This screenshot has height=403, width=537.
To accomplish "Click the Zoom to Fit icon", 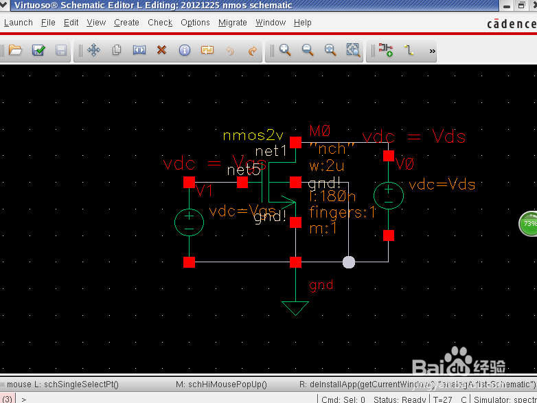I will [x=330, y=50].
